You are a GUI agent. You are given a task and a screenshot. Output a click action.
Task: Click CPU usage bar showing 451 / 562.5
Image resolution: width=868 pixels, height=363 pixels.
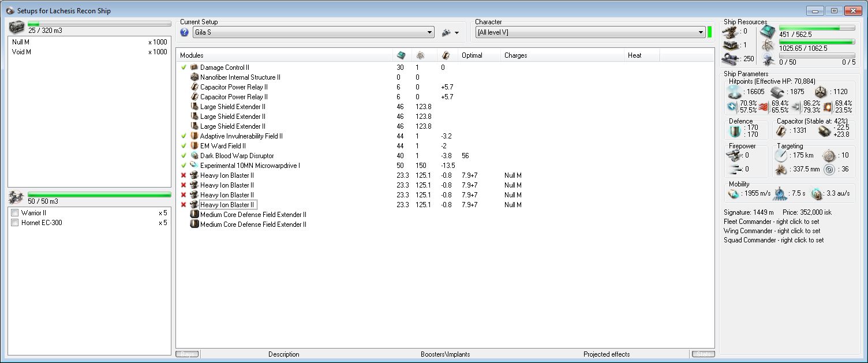pyautogui.click(x=817, y=28)
